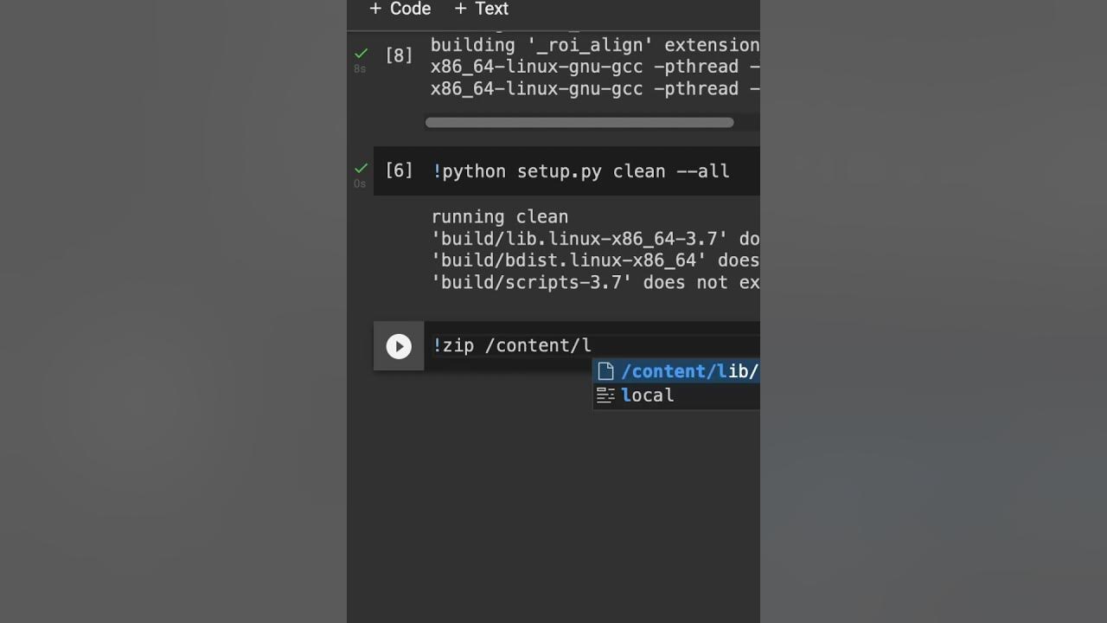Click the green checkmark of cell 6

(361, 168)
